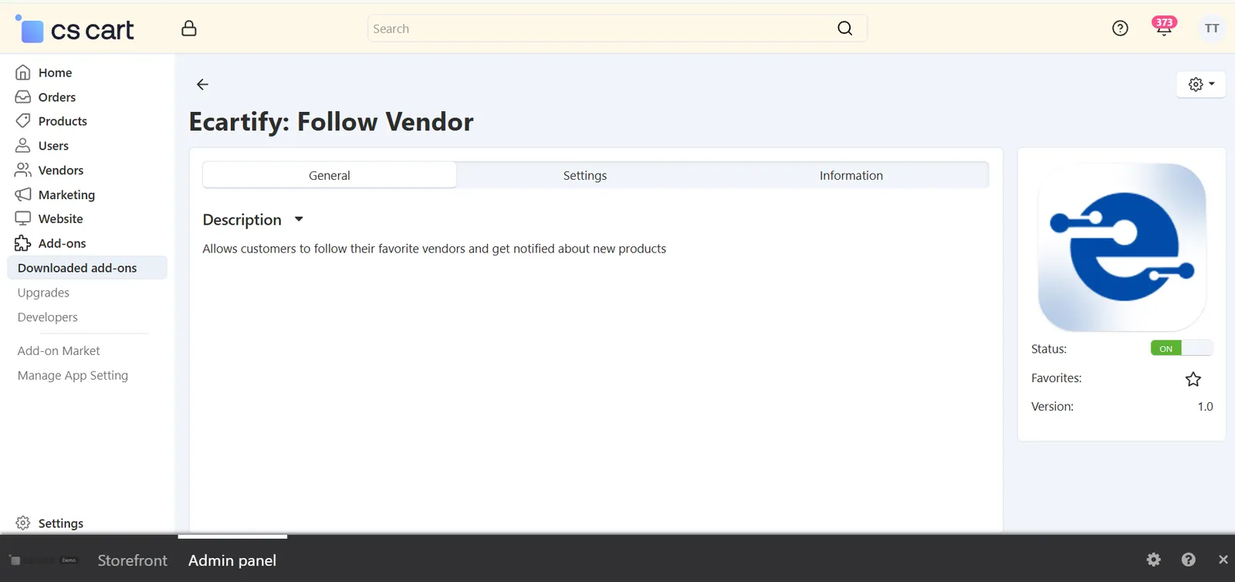
Task: Open the gear dropdown menu at top right
Action: point(1201,84)
